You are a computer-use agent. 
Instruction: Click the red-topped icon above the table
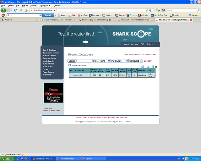tap(148, 67)
